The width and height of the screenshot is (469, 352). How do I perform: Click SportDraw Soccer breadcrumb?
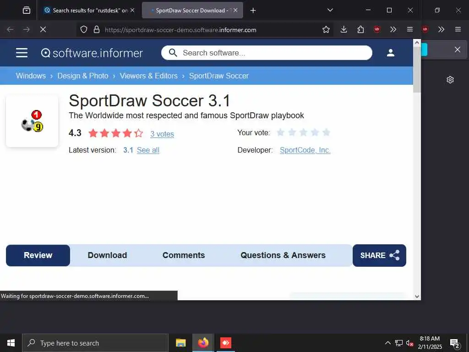[x=219, y=76]
